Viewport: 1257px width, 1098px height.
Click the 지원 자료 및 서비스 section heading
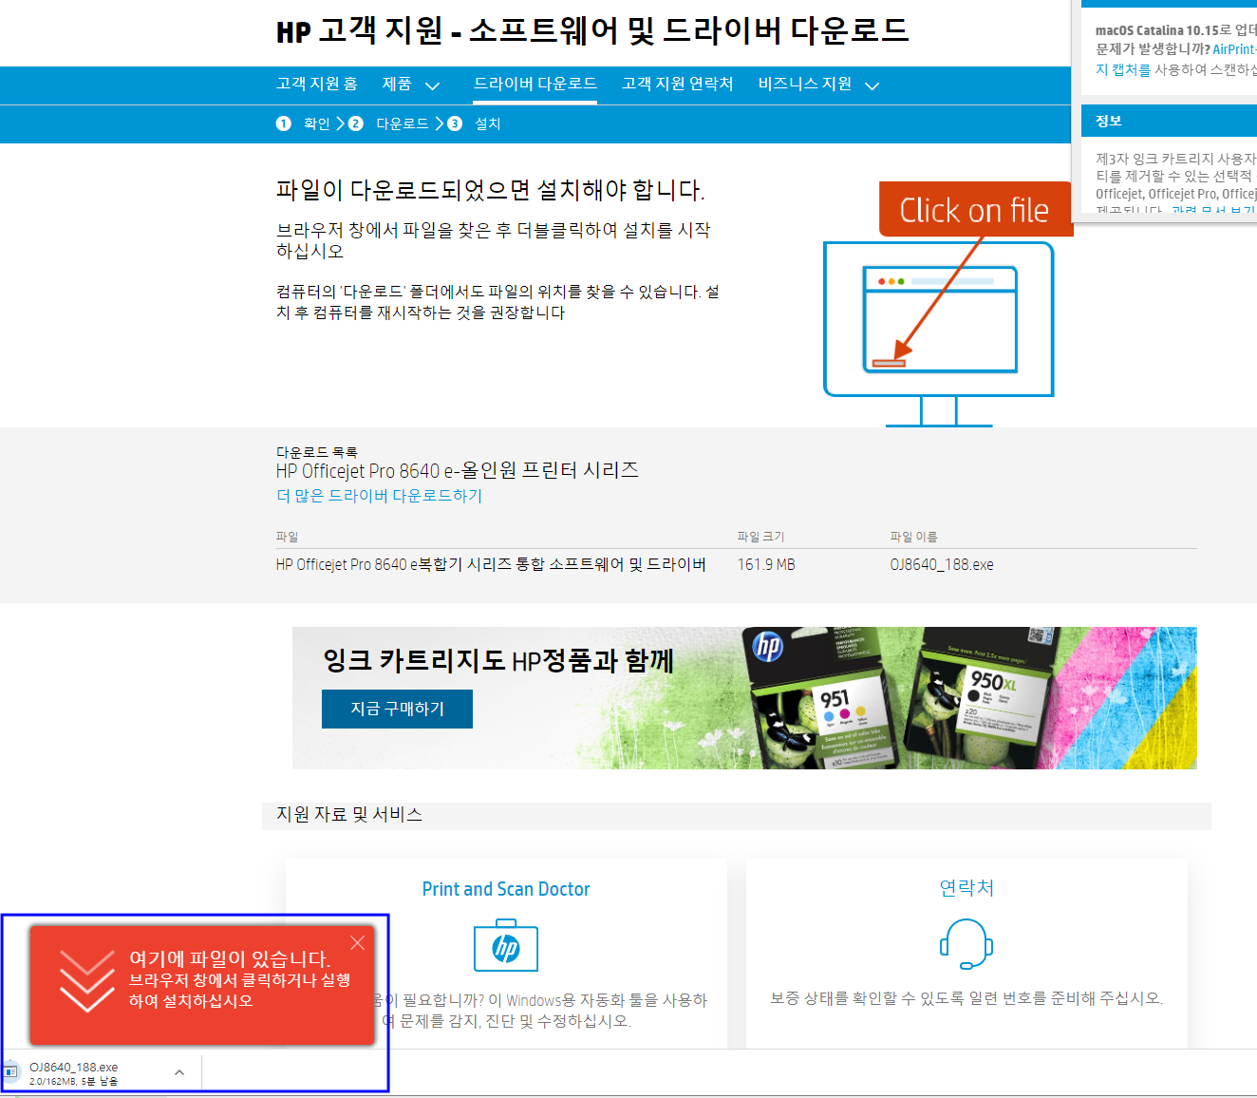[x=349, y=814]
